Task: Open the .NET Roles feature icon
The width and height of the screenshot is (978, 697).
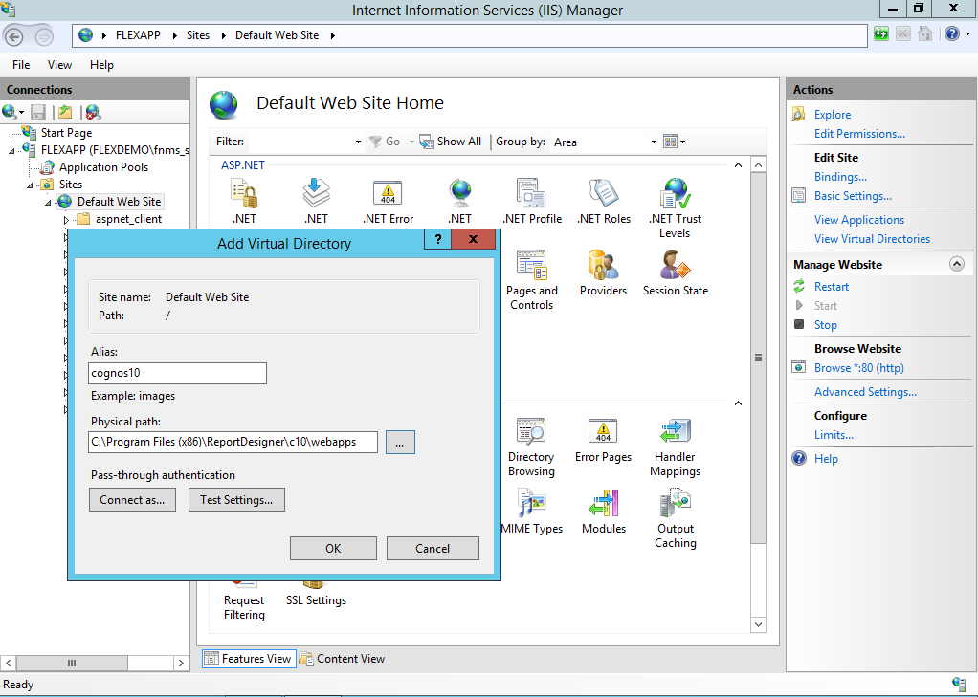Action: point(603,201)
